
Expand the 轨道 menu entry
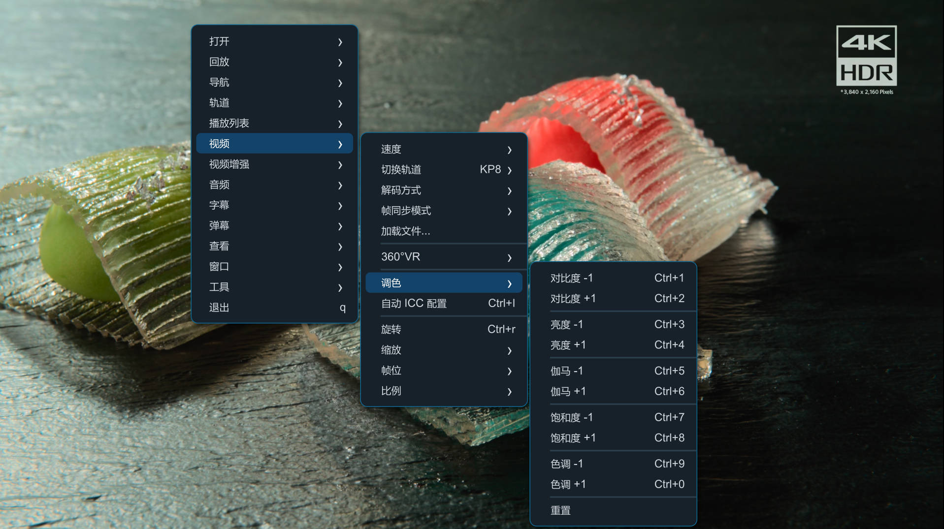point(274,103)
